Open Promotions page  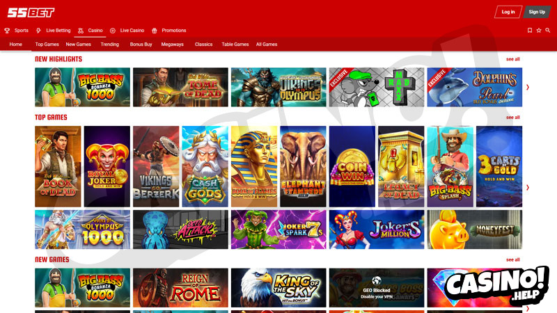point(173,31)
